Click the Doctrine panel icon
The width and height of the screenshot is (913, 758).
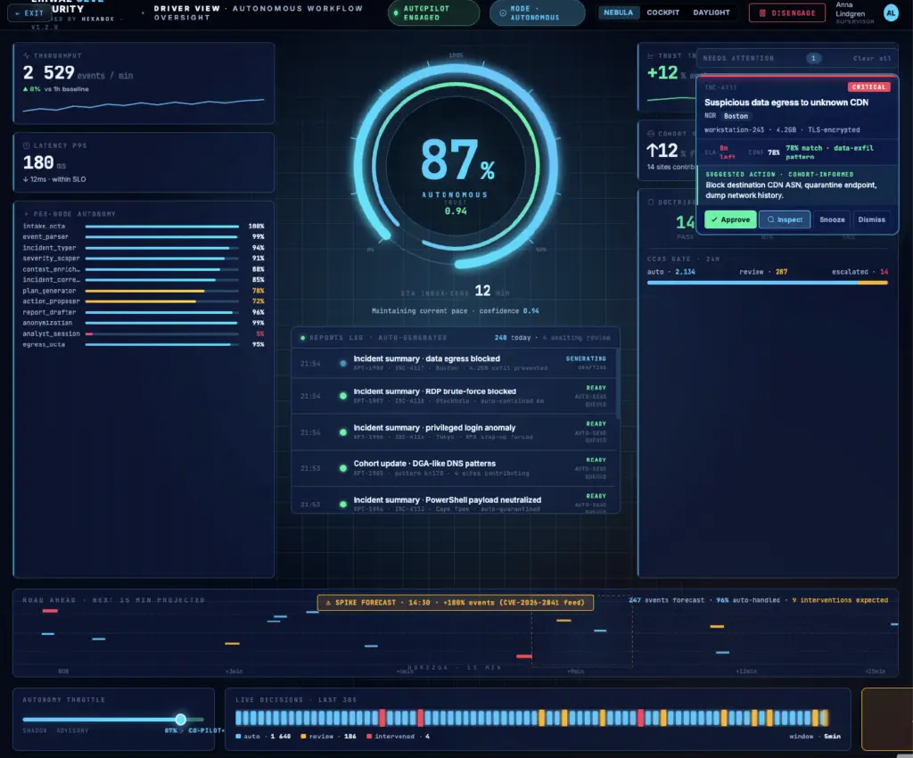(650, 202)
